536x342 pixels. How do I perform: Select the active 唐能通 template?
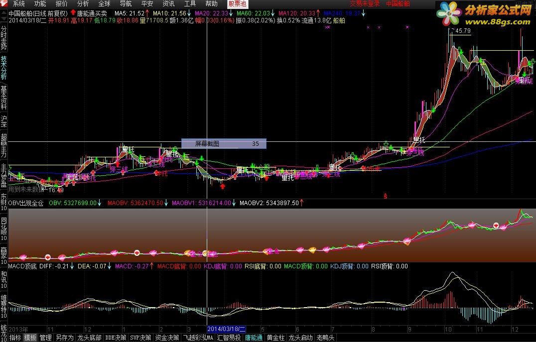pos(254,338)
